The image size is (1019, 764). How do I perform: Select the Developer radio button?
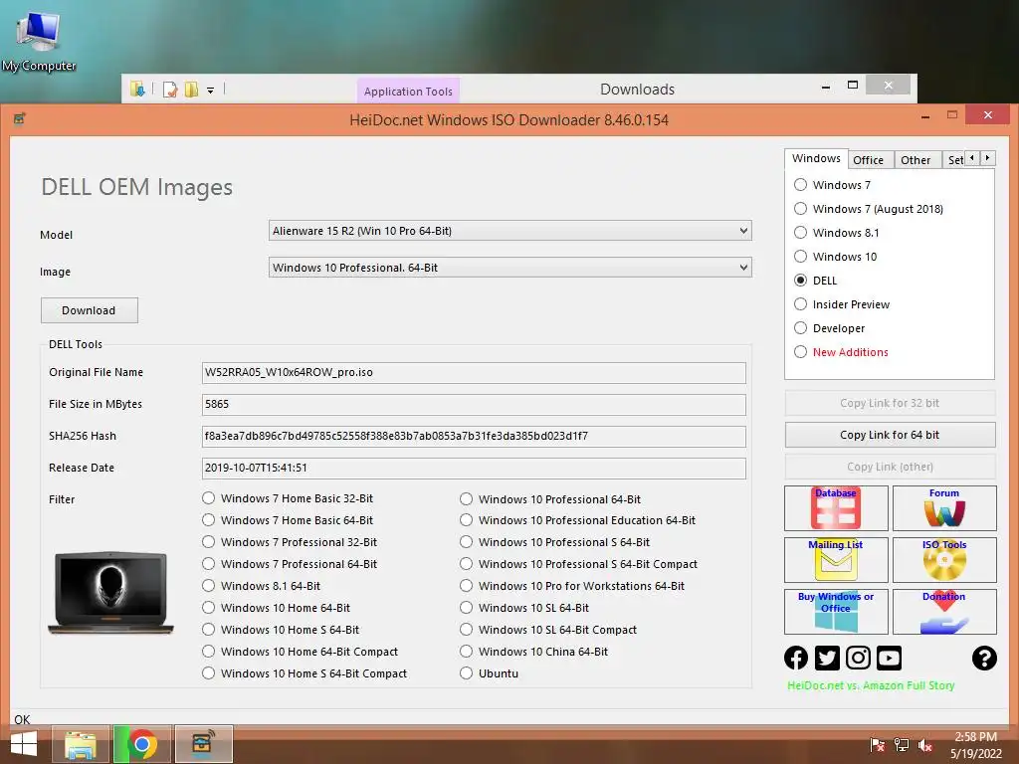pos(801,328)
